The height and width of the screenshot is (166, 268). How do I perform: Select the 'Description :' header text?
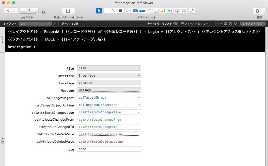tap(22, 47)
